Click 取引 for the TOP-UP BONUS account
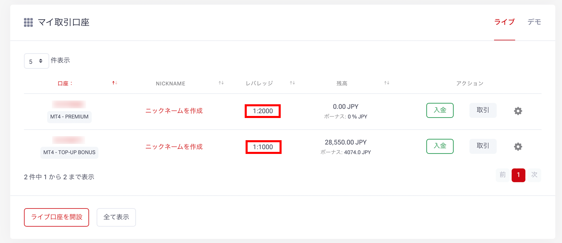Image resolution: width=562 pixels, height=243 pixels. click(483, 146)
